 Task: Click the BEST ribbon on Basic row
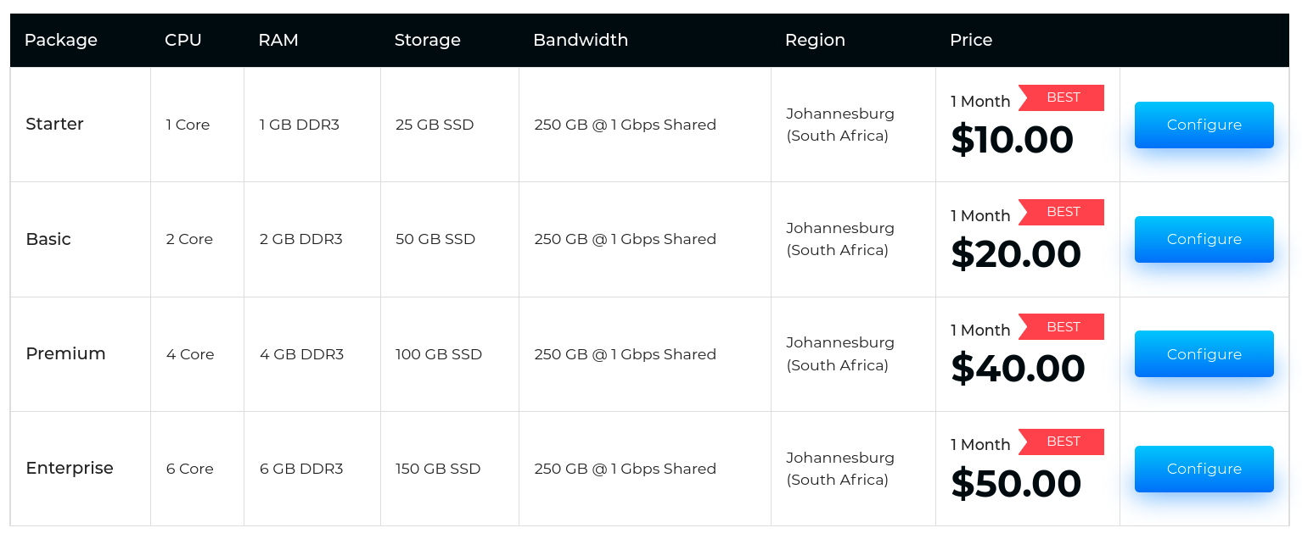coord(1063,212)
